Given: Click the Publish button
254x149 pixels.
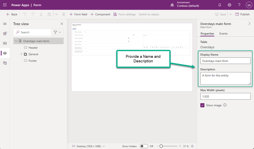Looking at the screenshot, I should pos(242,14).
